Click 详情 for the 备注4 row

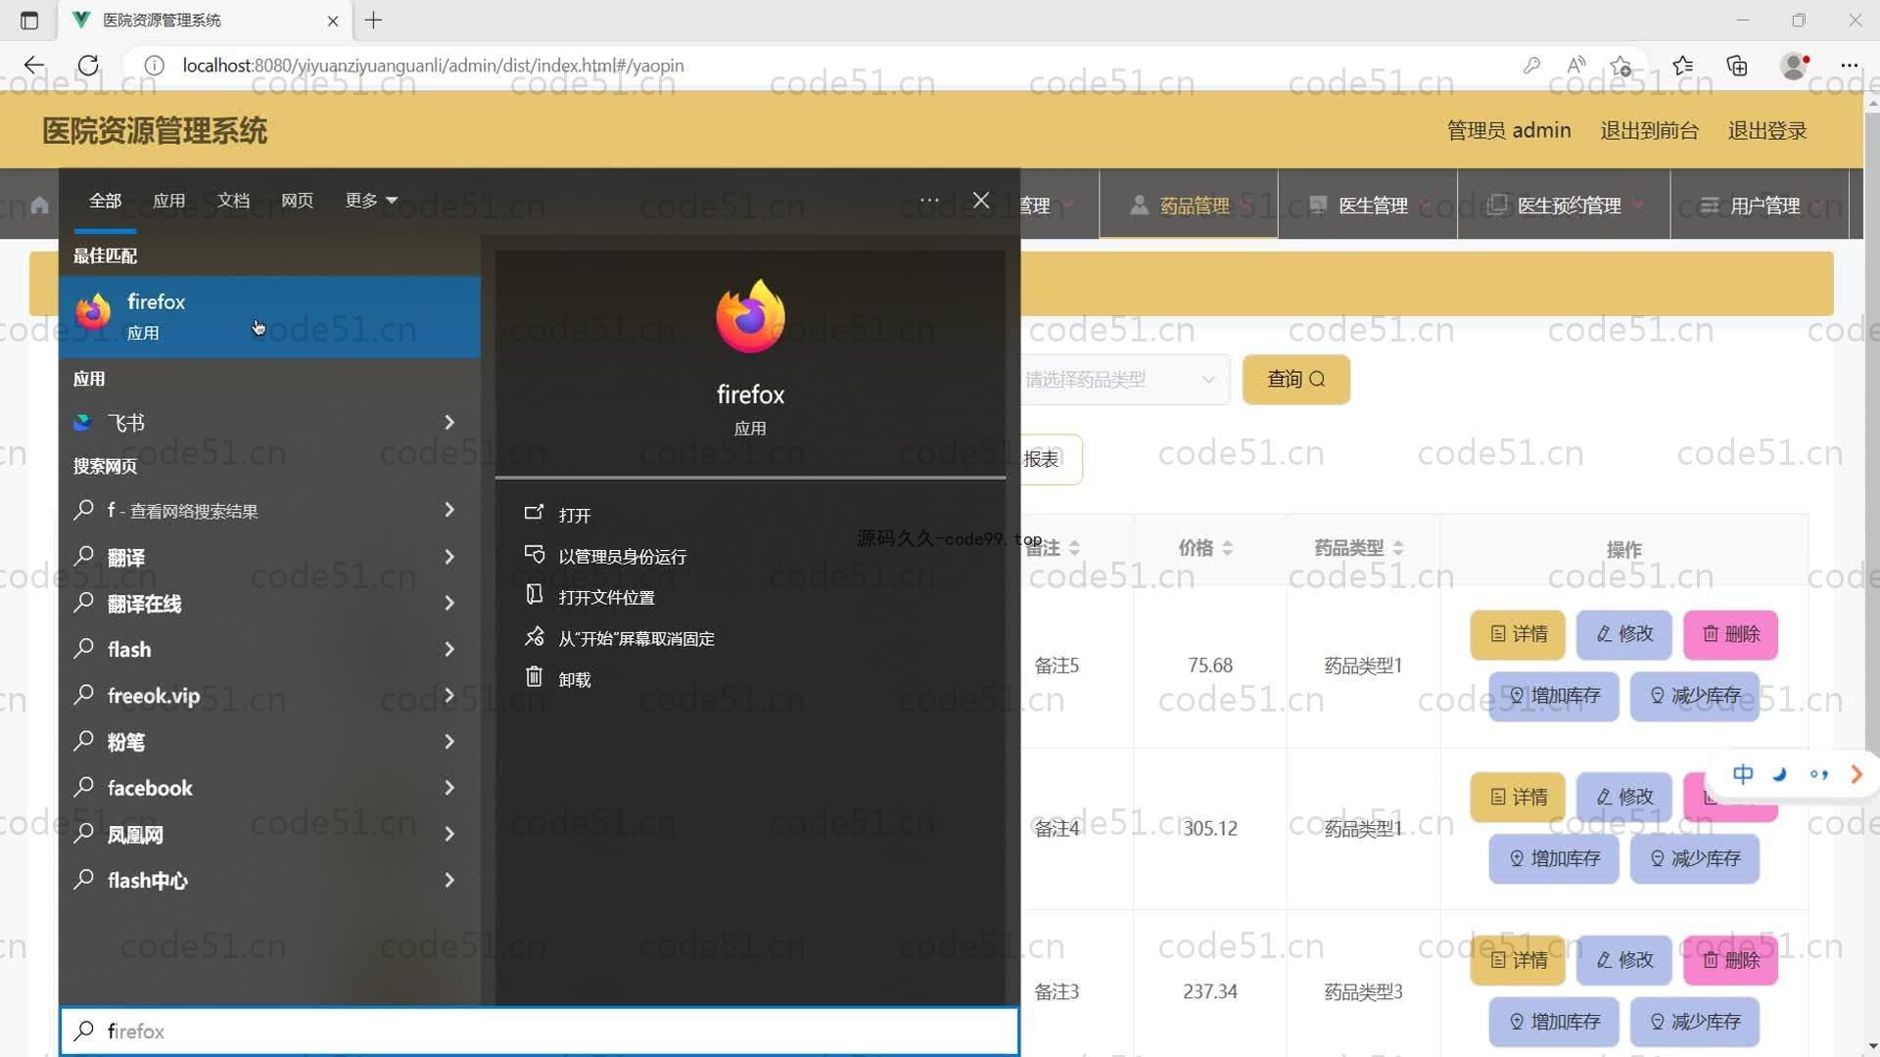coord(1518,797)
